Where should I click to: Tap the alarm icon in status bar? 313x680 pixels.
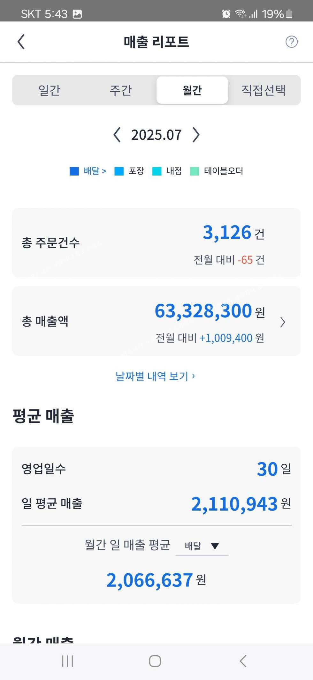point(226,14)
